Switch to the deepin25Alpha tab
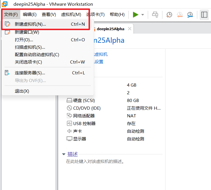The image size is (211, 190). 110,29
